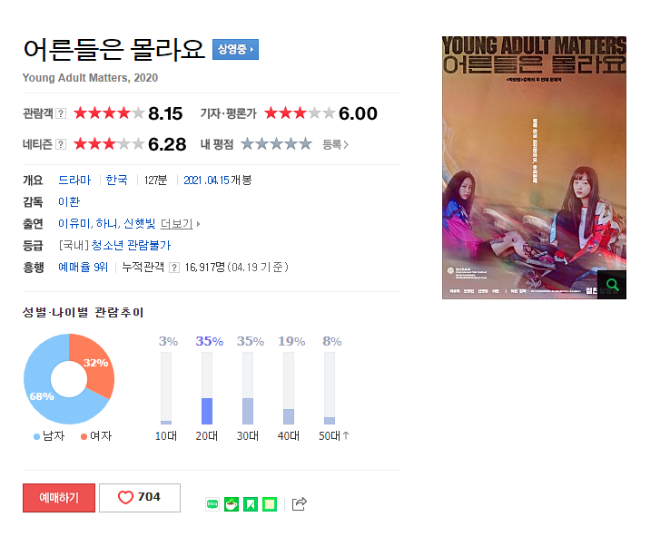Open the 드라마 genre link
The image size is (670, 556).
tap(74, 180)
